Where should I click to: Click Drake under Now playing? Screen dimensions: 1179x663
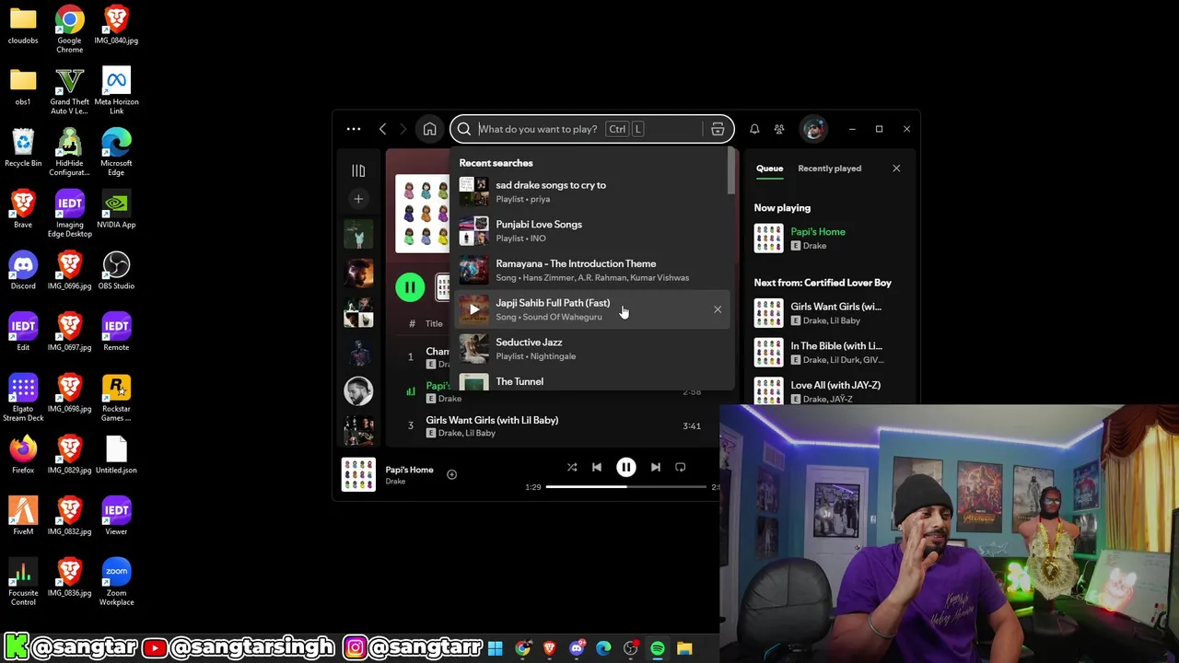(x=814, y=246)
